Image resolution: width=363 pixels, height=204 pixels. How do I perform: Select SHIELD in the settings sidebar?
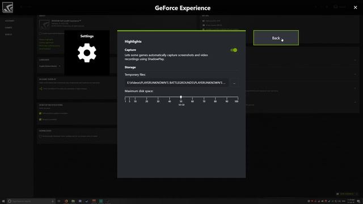pyautogui.click(x=9, y=34)
